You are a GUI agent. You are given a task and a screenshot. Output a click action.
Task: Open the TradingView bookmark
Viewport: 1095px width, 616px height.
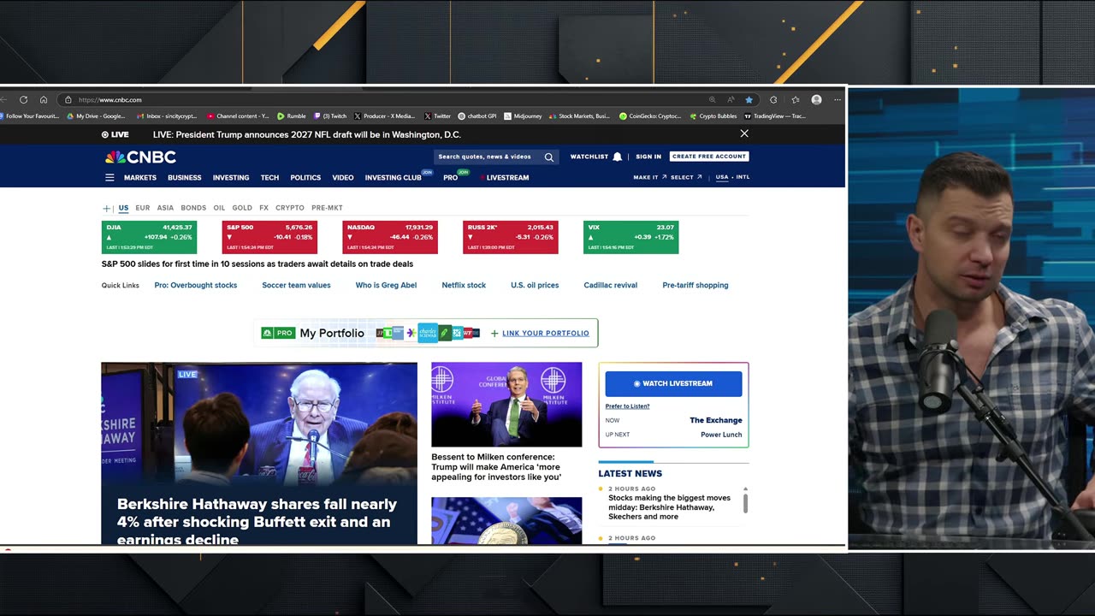coord(775,116)
